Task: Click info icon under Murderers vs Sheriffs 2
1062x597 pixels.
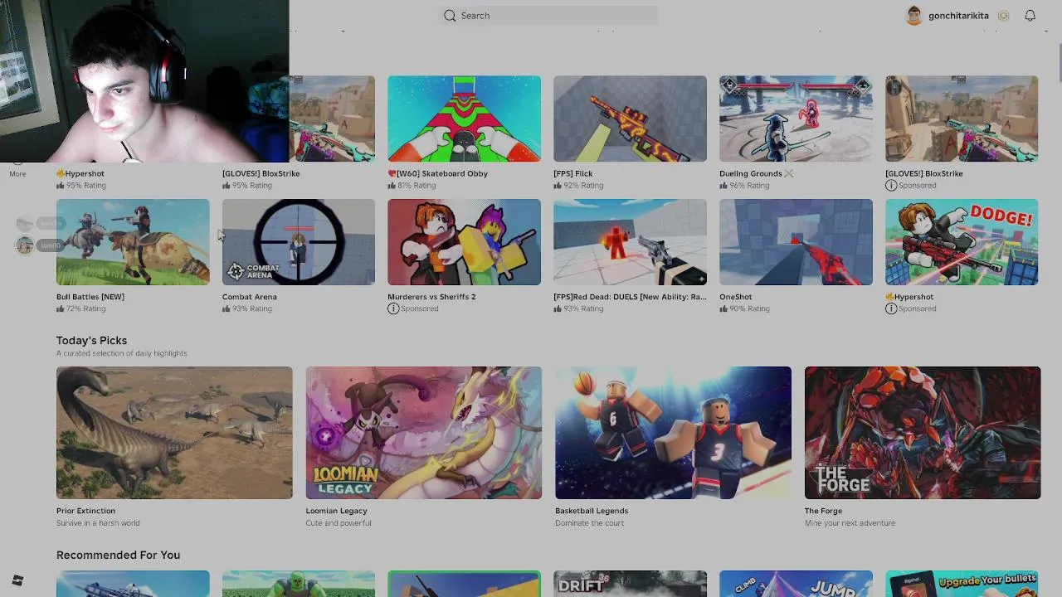Action: tap(393, 308)
